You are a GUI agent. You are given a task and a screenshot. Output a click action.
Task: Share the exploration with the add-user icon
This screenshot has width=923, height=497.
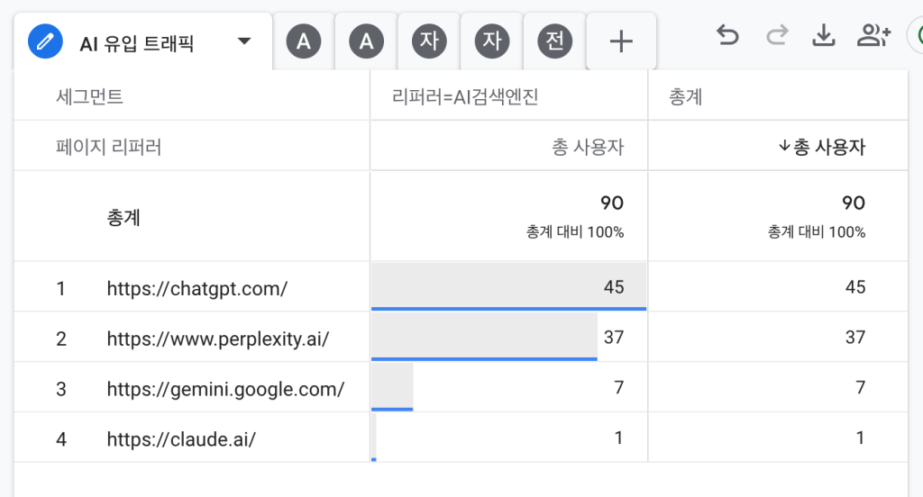pos(873,36)
